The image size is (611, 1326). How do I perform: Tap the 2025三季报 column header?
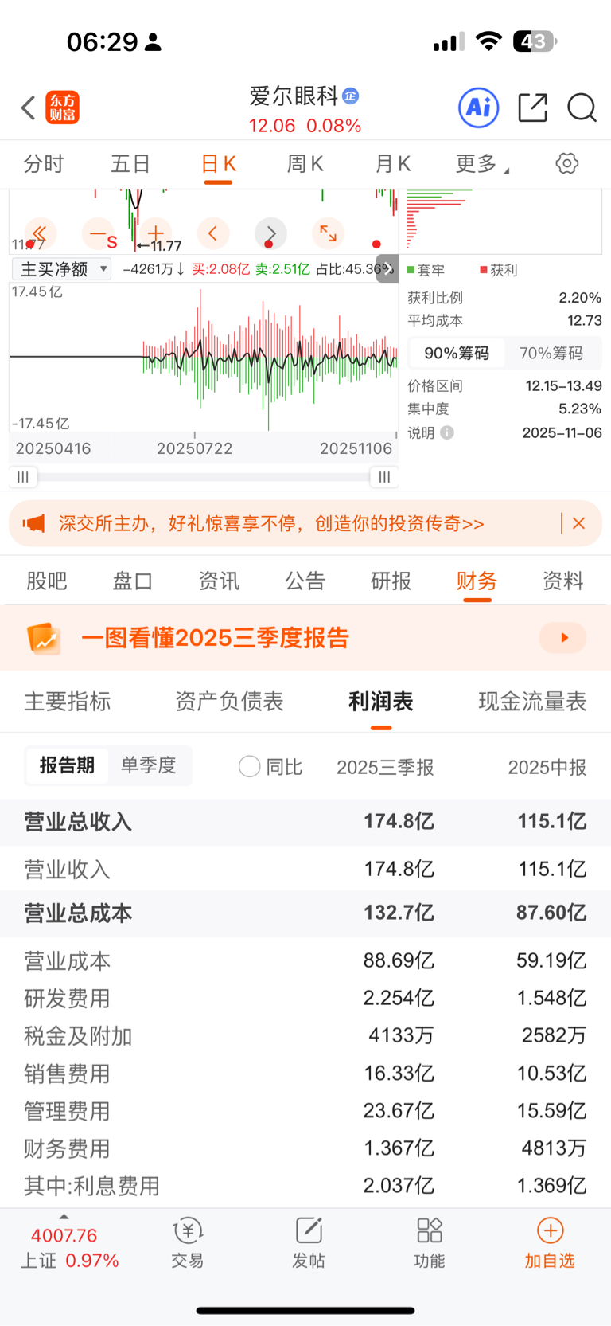[x=385, y=767]
